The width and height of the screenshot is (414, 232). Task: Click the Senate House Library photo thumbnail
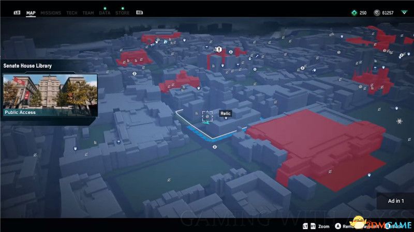click(x=50, y=95)
